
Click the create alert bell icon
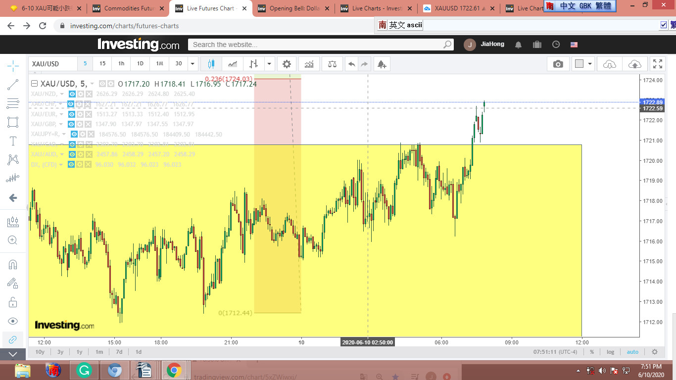(x=381, y=64)
